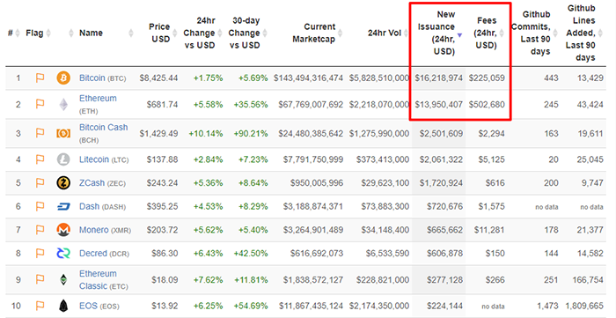Click the Monero logo
Image resolution: width=616 pixels, height=318 pixels.
pos(63,230)
